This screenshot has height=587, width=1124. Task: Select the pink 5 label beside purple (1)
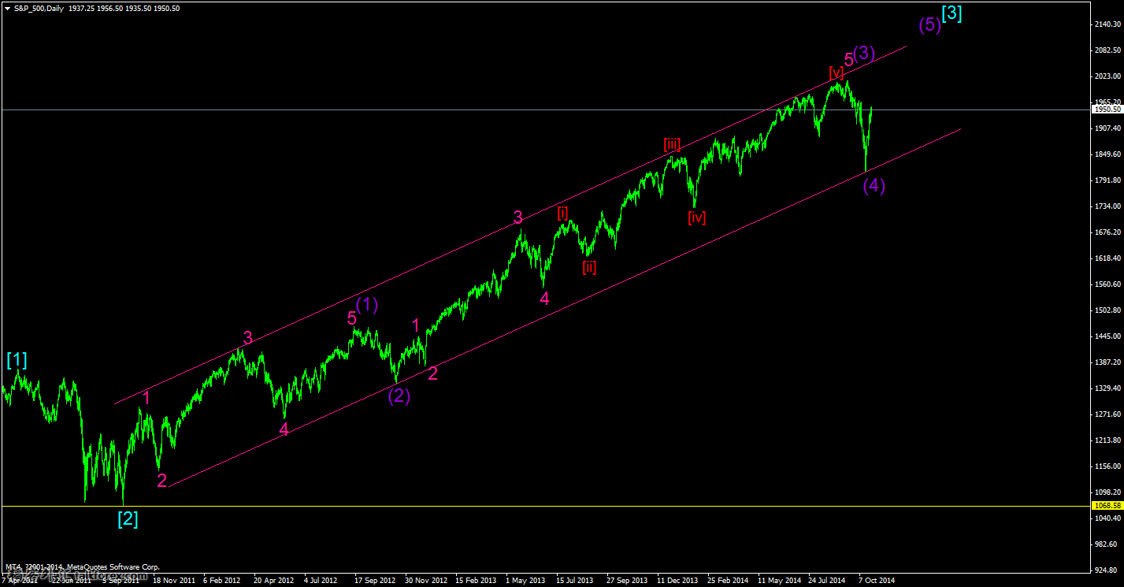click(x=351, y=318)
